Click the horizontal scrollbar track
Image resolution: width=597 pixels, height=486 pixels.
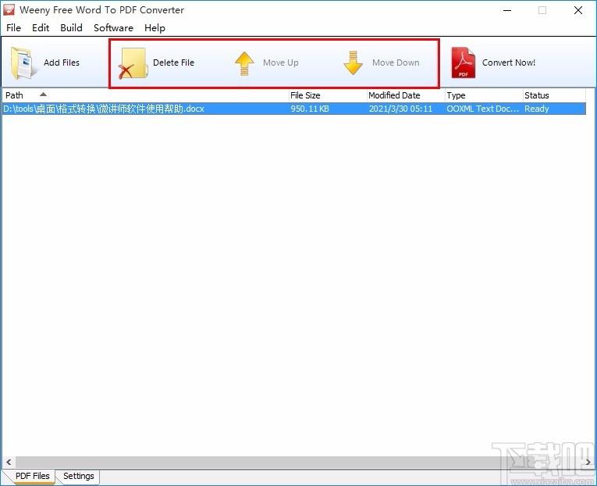298,462
